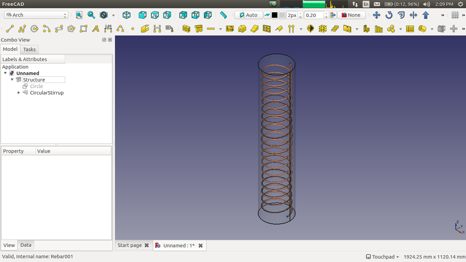The height and width of the screenshot is (262, 466).
Task: Switch to Right view cube icon
Action: 167,15
